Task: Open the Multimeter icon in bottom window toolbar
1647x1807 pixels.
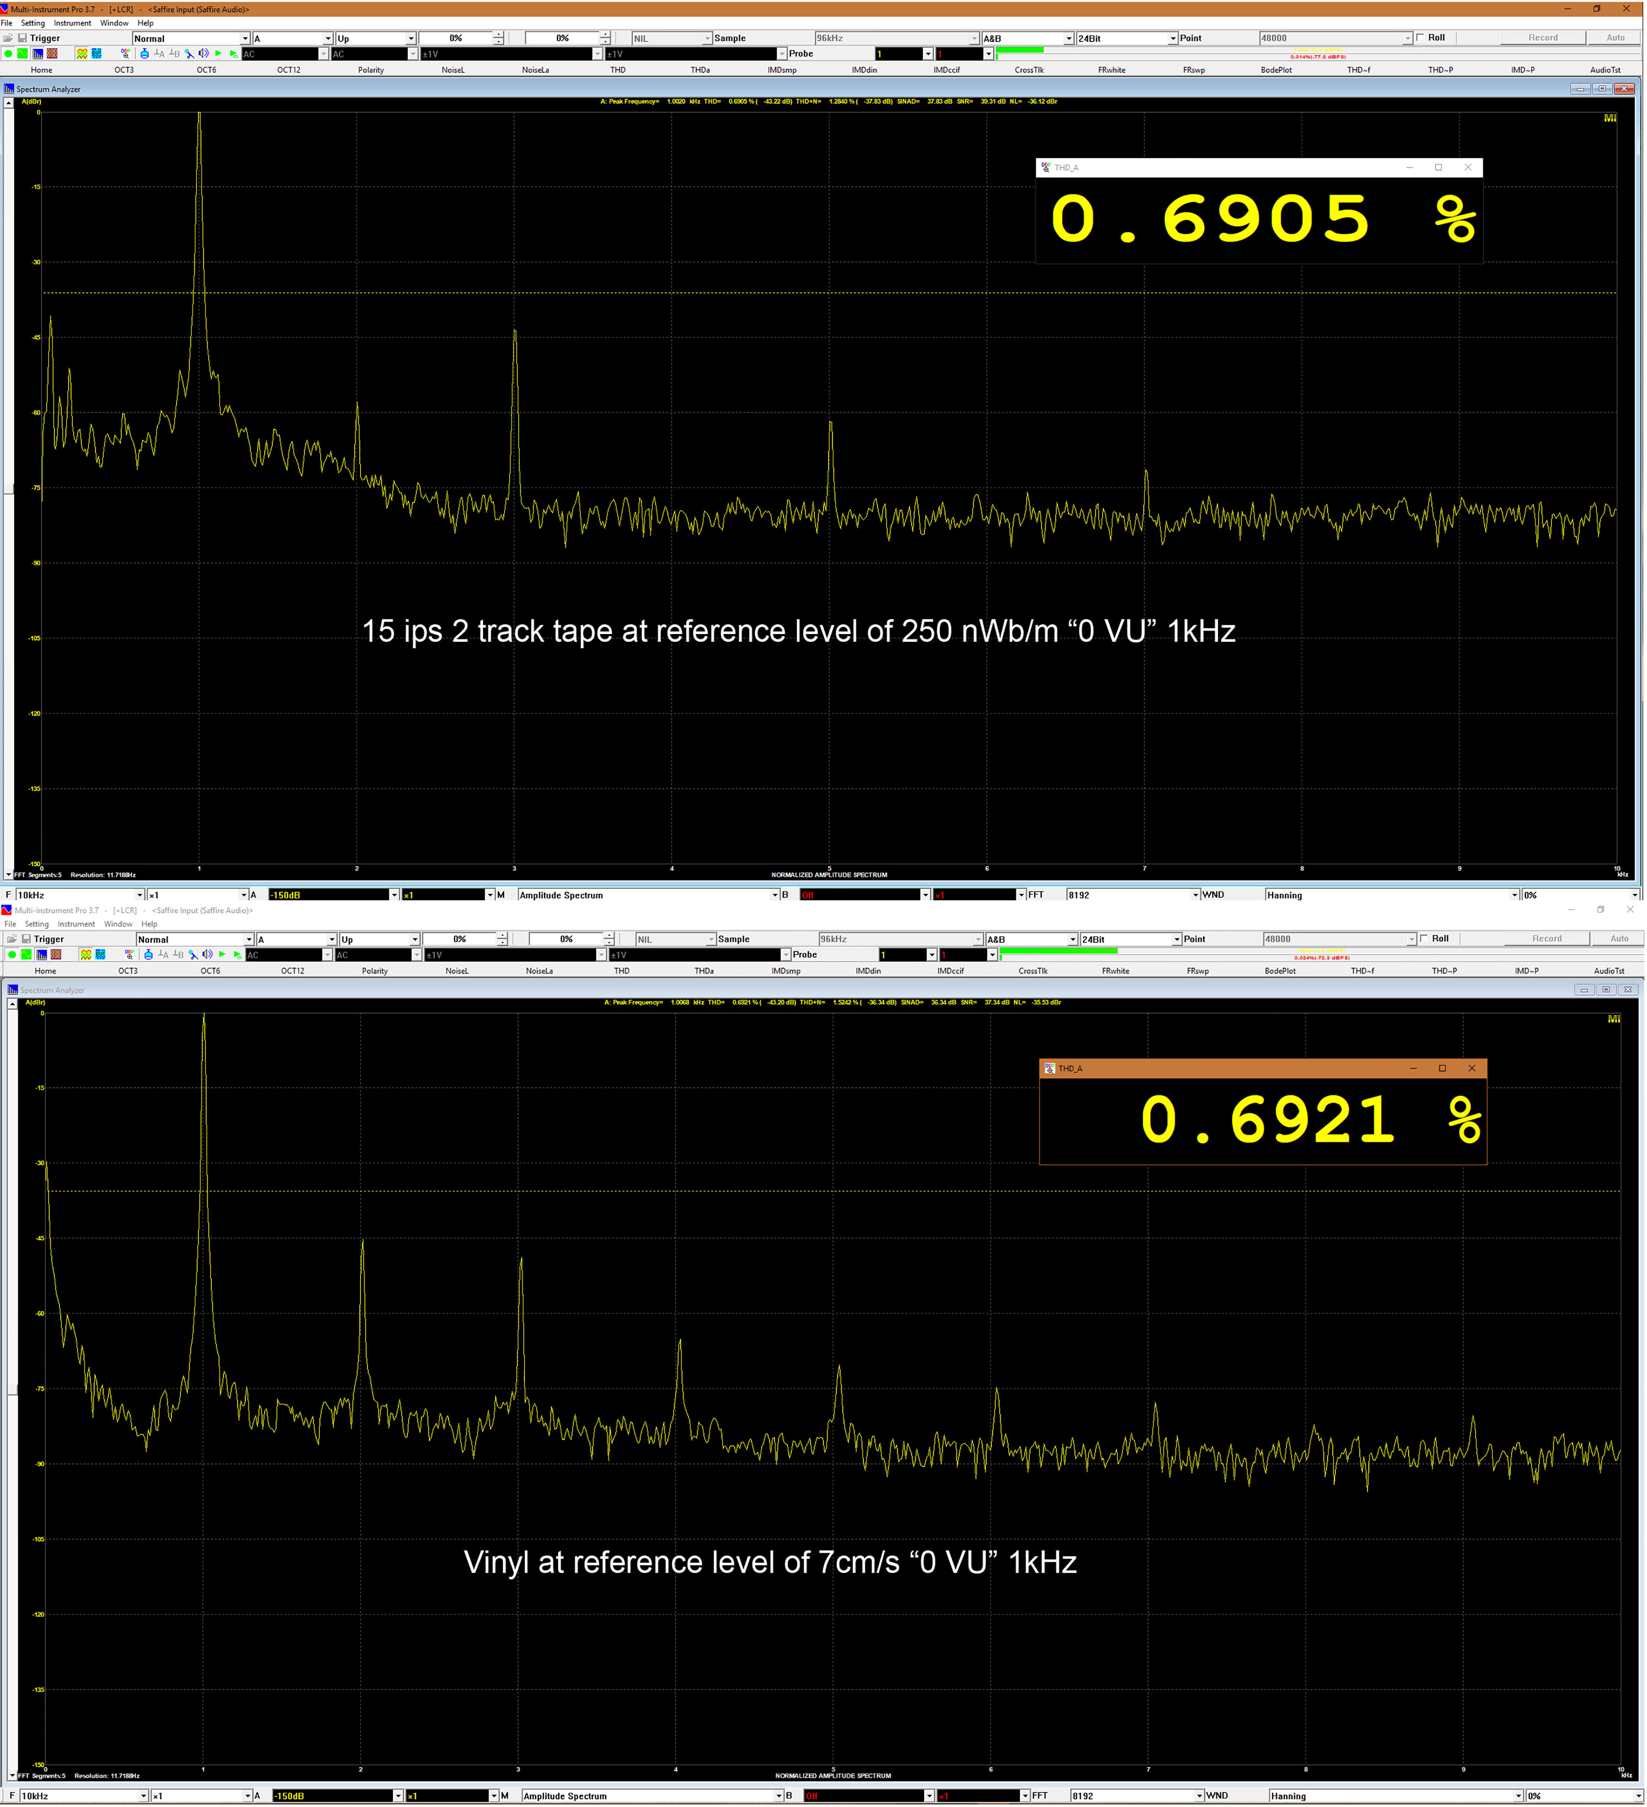Action: [56, 956]
